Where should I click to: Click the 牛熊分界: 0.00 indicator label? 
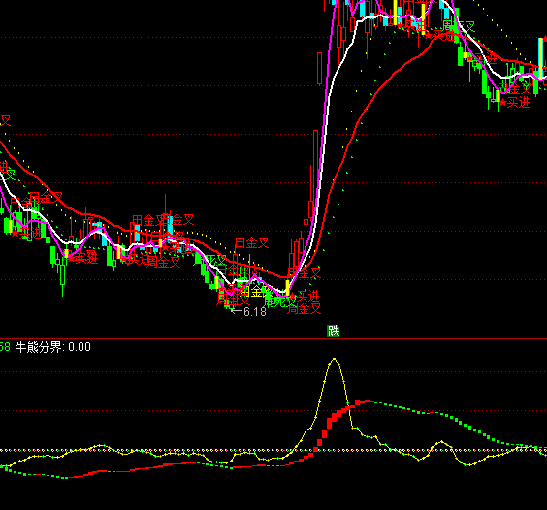(53, 347)
